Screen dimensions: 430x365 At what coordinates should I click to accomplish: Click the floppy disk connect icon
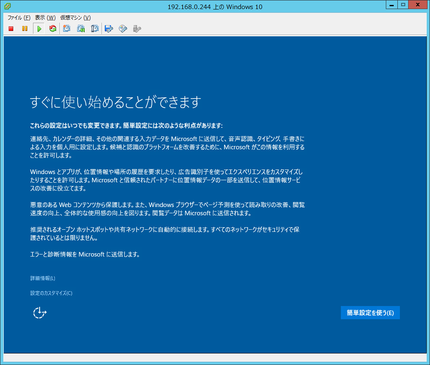click(x=109, y=28)
